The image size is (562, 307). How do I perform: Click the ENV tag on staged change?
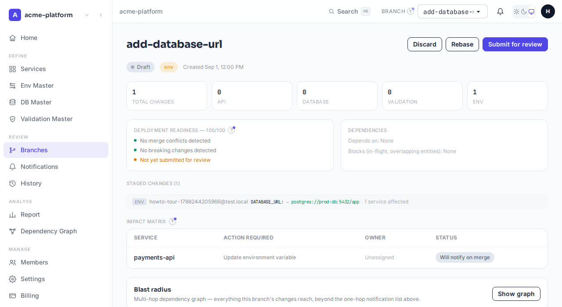(x=139, y=202)
